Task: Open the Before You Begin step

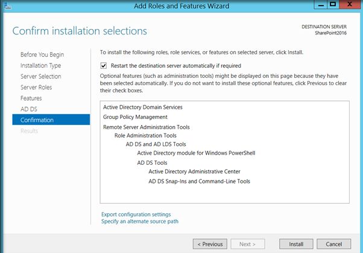Action: point(42,54)
